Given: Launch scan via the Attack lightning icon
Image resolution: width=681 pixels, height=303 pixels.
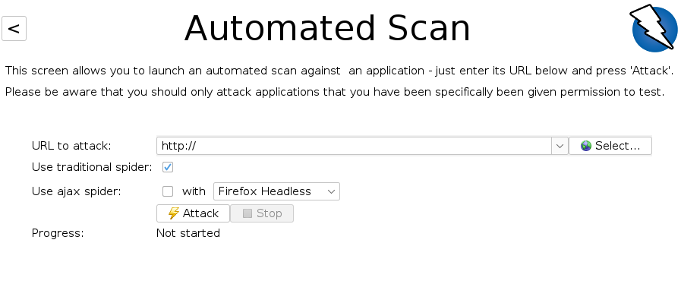Looking at the screenshot, I should tap(174, 213).
